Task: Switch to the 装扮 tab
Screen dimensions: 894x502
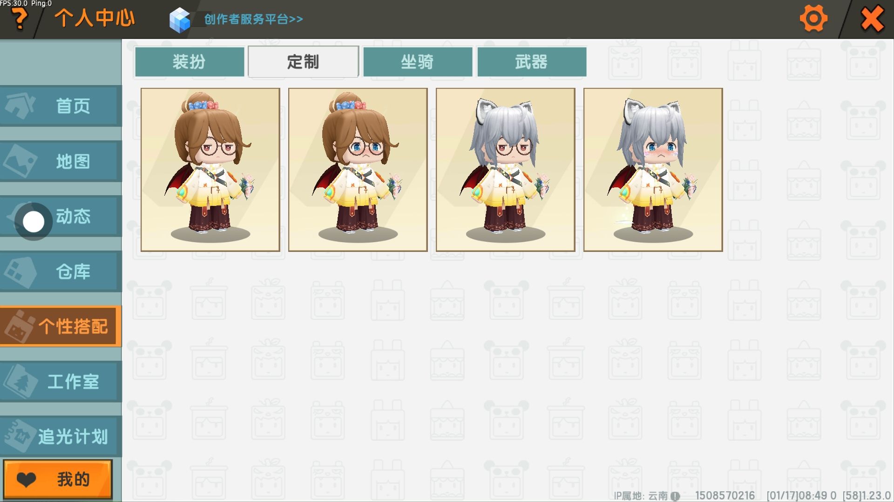Action: point(190,61)
